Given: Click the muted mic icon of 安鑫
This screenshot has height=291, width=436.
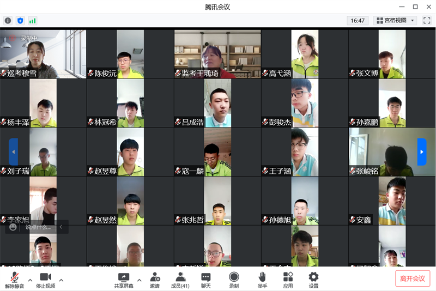Looking at the screenshot, I should [x=353, y=220].
